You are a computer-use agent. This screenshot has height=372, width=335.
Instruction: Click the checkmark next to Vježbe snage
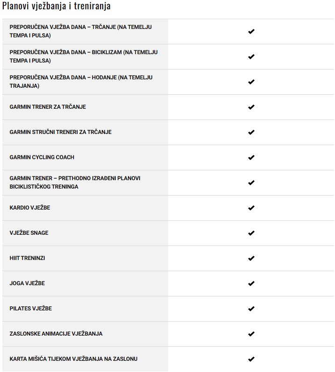click(251, 233)
